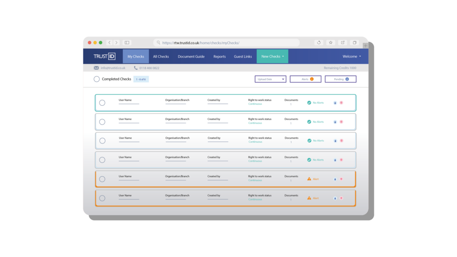Open the Welcome account dropdown
Image resolution: width=457 pixels, height=257 pixels.
352,56
